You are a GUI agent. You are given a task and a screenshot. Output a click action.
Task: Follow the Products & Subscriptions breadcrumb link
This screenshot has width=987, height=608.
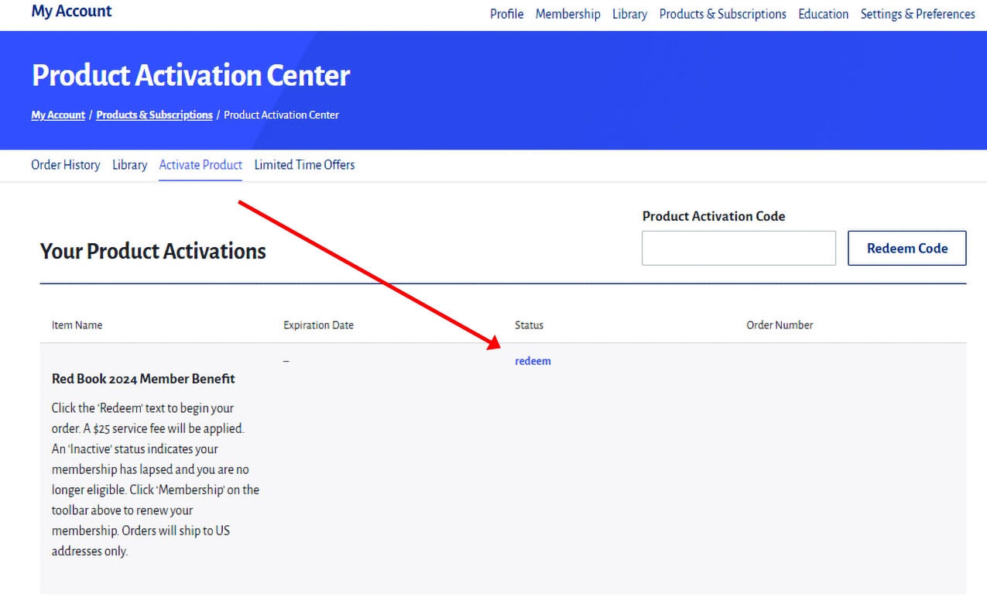(x=154, y=115)
